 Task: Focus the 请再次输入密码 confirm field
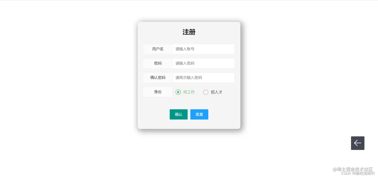pos(203,78)
